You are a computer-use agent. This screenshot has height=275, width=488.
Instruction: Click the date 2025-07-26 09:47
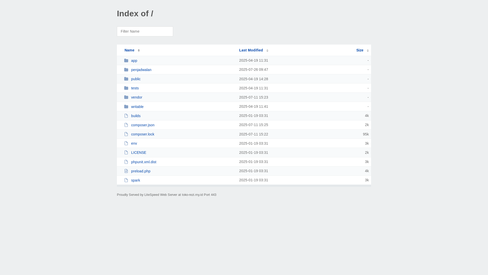point(253,70)
